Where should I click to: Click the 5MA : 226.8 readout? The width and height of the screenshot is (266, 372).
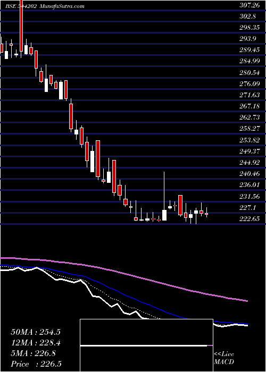pyautogui.click(x=34, y=353)
